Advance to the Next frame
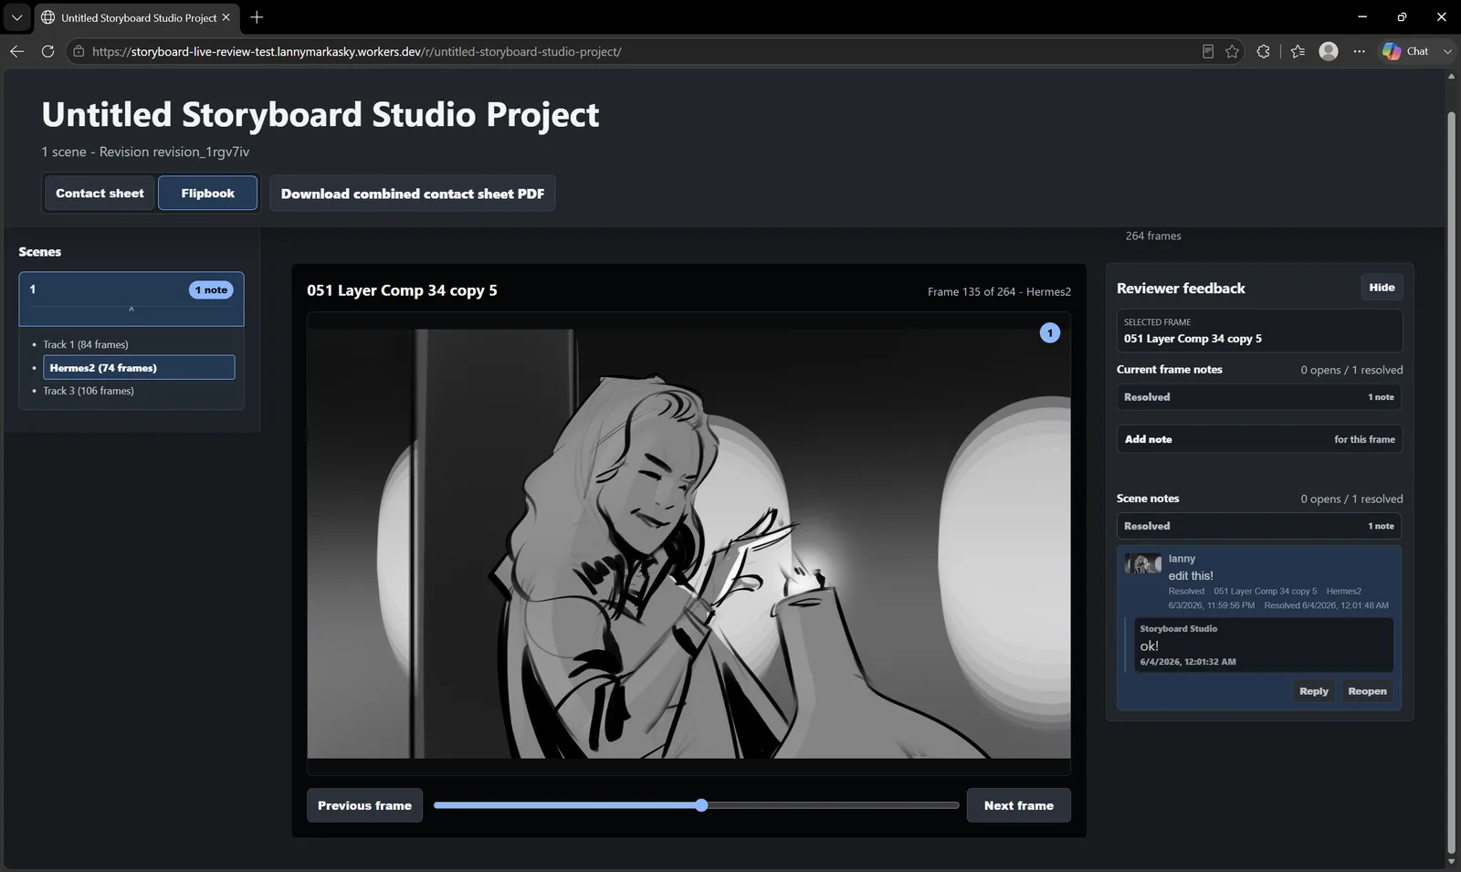Image resolution: width=1461 pixels, height=872 pixels. (1018, 805)
